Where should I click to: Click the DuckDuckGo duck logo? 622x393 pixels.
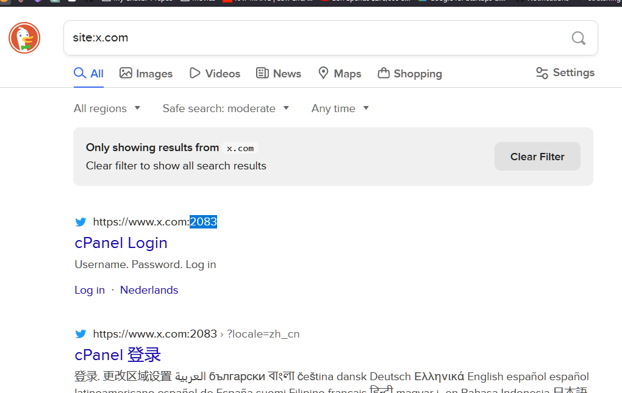[x=24, y=38]
